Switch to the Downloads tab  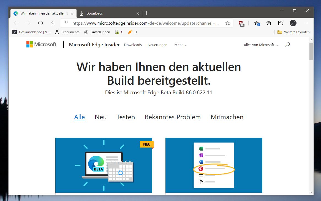(109, 13)
